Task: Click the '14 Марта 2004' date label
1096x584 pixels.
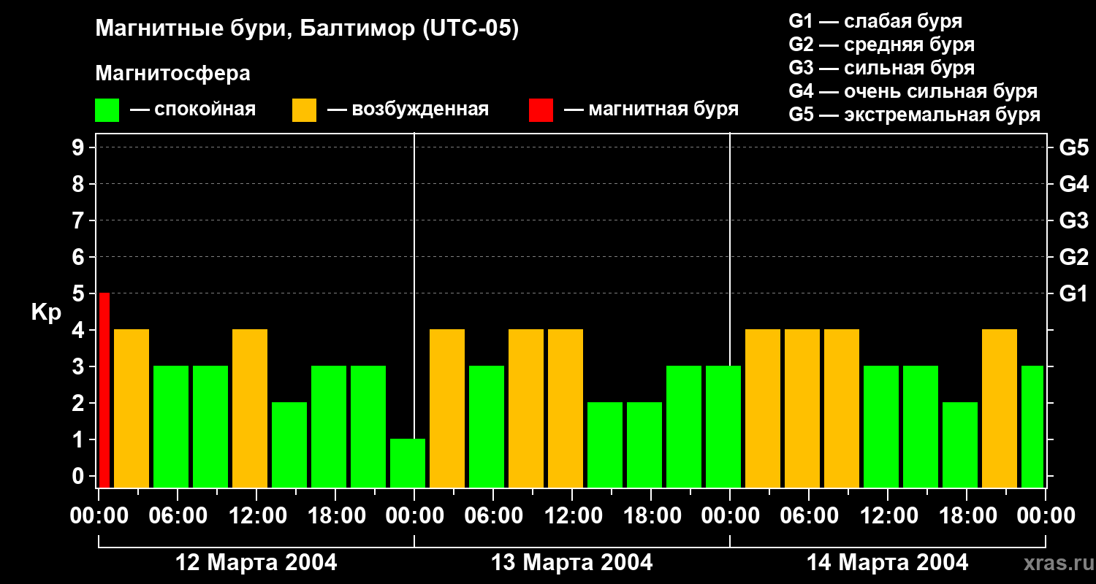Action: pyautogui.click(x=887, y=563)
